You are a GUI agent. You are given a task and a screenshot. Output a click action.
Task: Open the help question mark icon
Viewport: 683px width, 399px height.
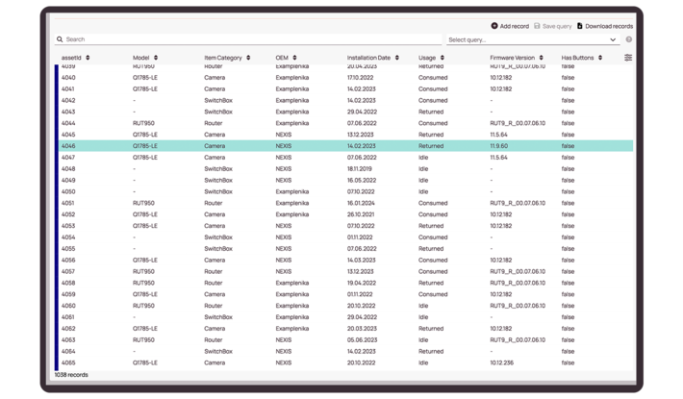point(628,39)
